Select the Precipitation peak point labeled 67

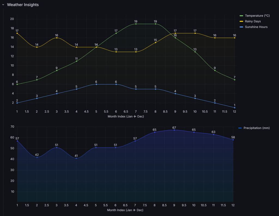click(174, 130)
